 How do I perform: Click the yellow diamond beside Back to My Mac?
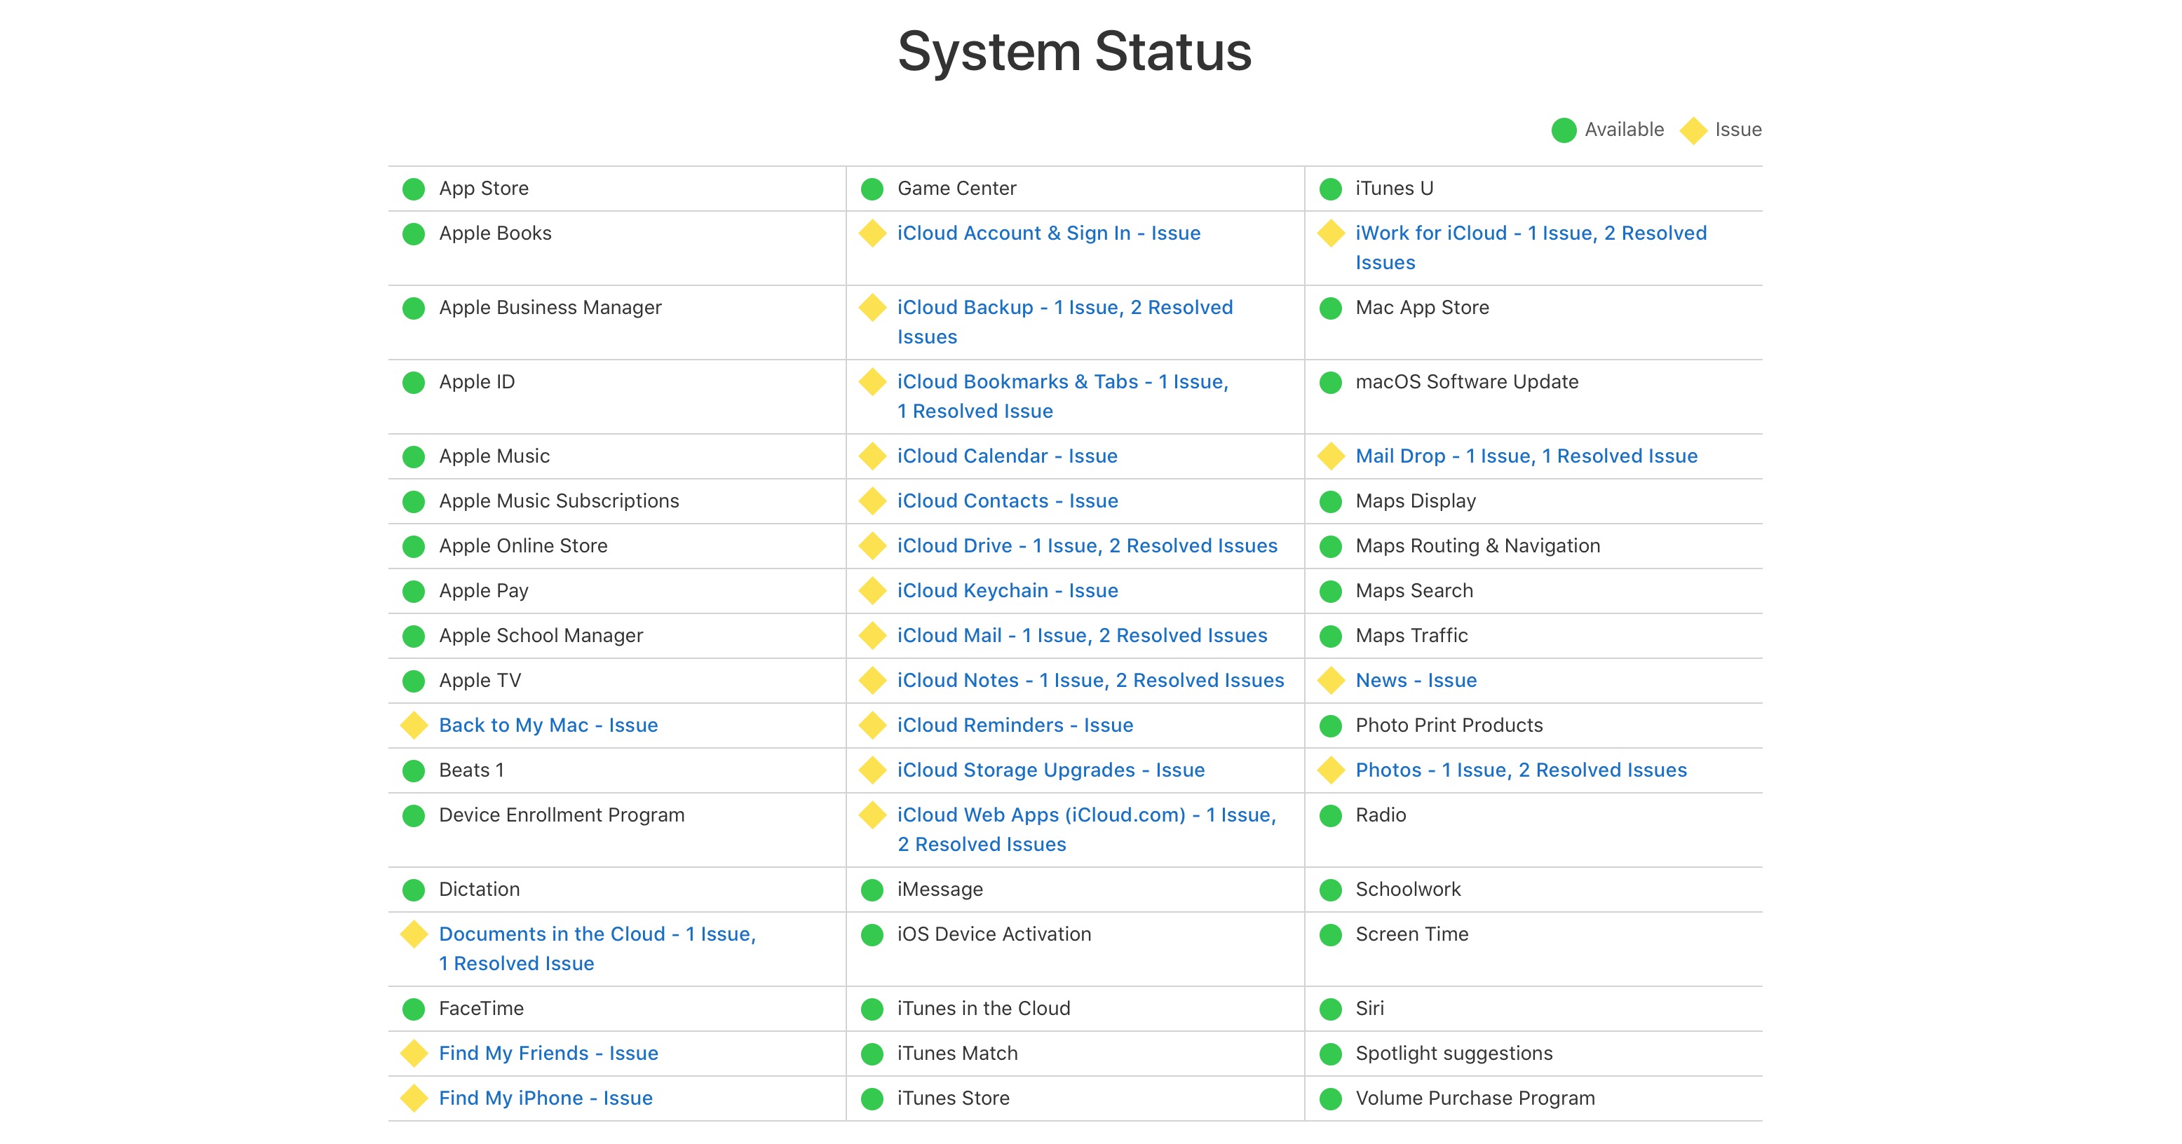pos(414,726)
